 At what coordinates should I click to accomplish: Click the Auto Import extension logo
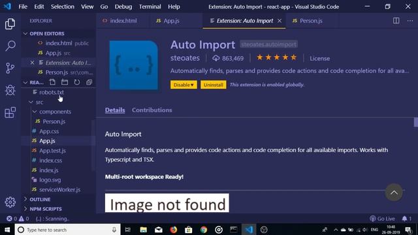pyautogui.click(x=133, y=65)
